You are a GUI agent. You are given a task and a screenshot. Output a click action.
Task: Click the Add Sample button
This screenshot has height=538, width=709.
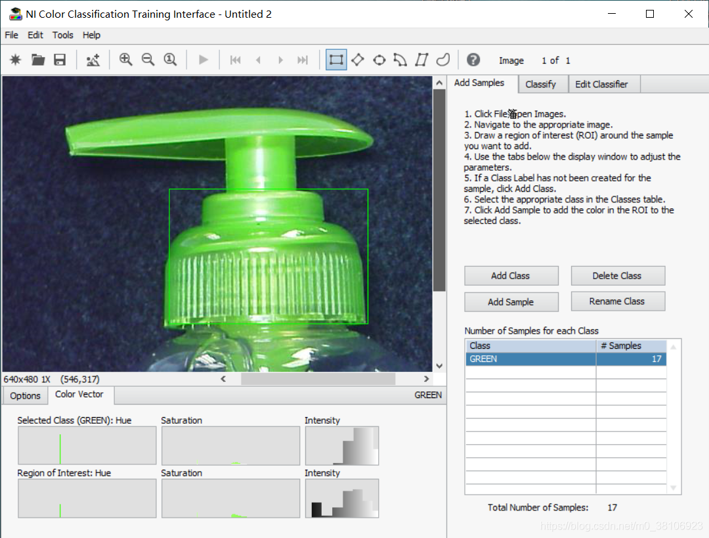tap(511, 302)
